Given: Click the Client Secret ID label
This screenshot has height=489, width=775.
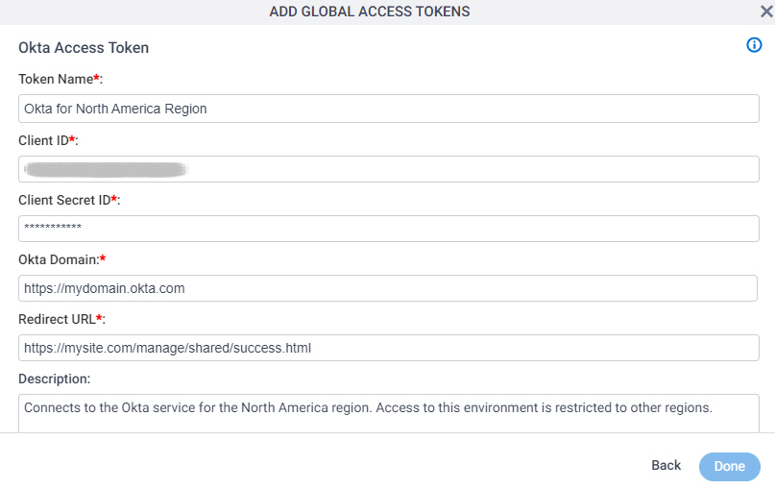Looking at the screenshot, I should pyautogui.click(x=69, y=200).
